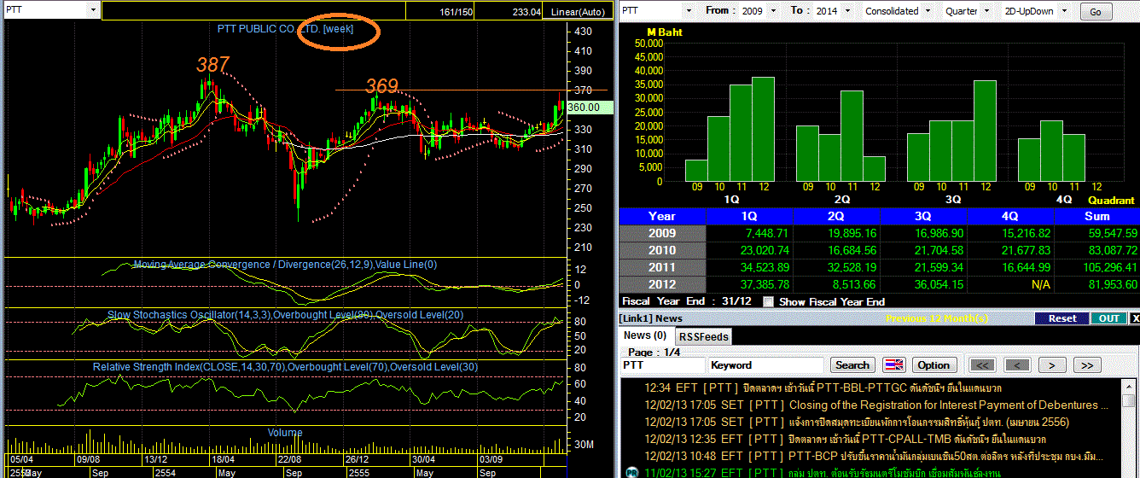Image resolution: width=1140 pixels, height=478 pixels.
Task: Open the Quarter period dropdown
Action: [987, 10]
